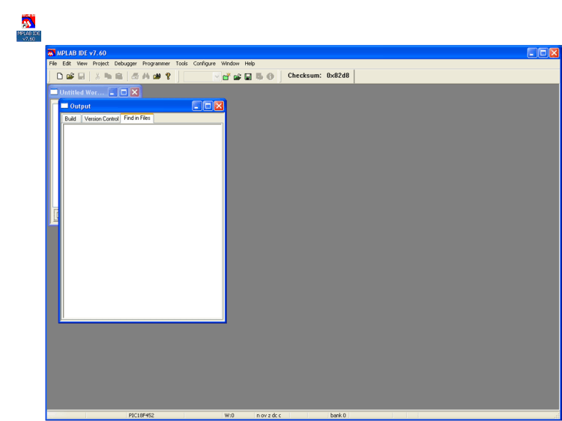The width and height of the screenshot is (562, 421).
Task: Click the 'n ov z dc c' status flags
Action: (269, 415)
